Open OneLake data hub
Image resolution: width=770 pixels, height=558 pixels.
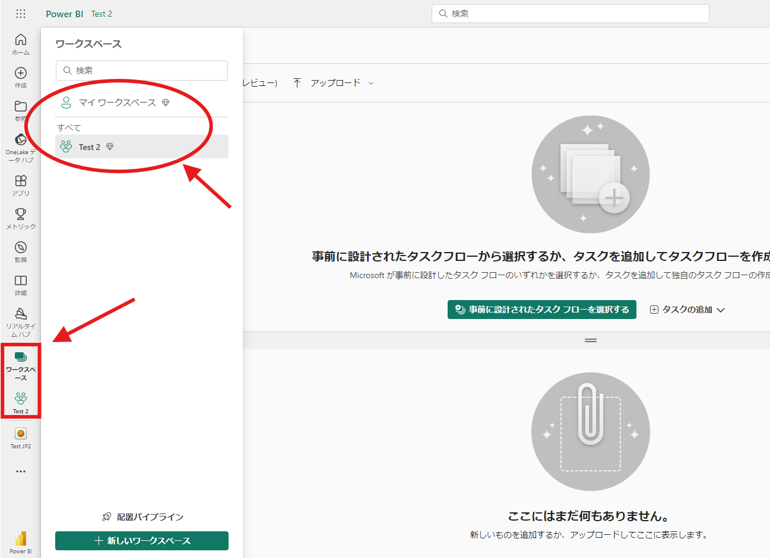tap(21, 148)
